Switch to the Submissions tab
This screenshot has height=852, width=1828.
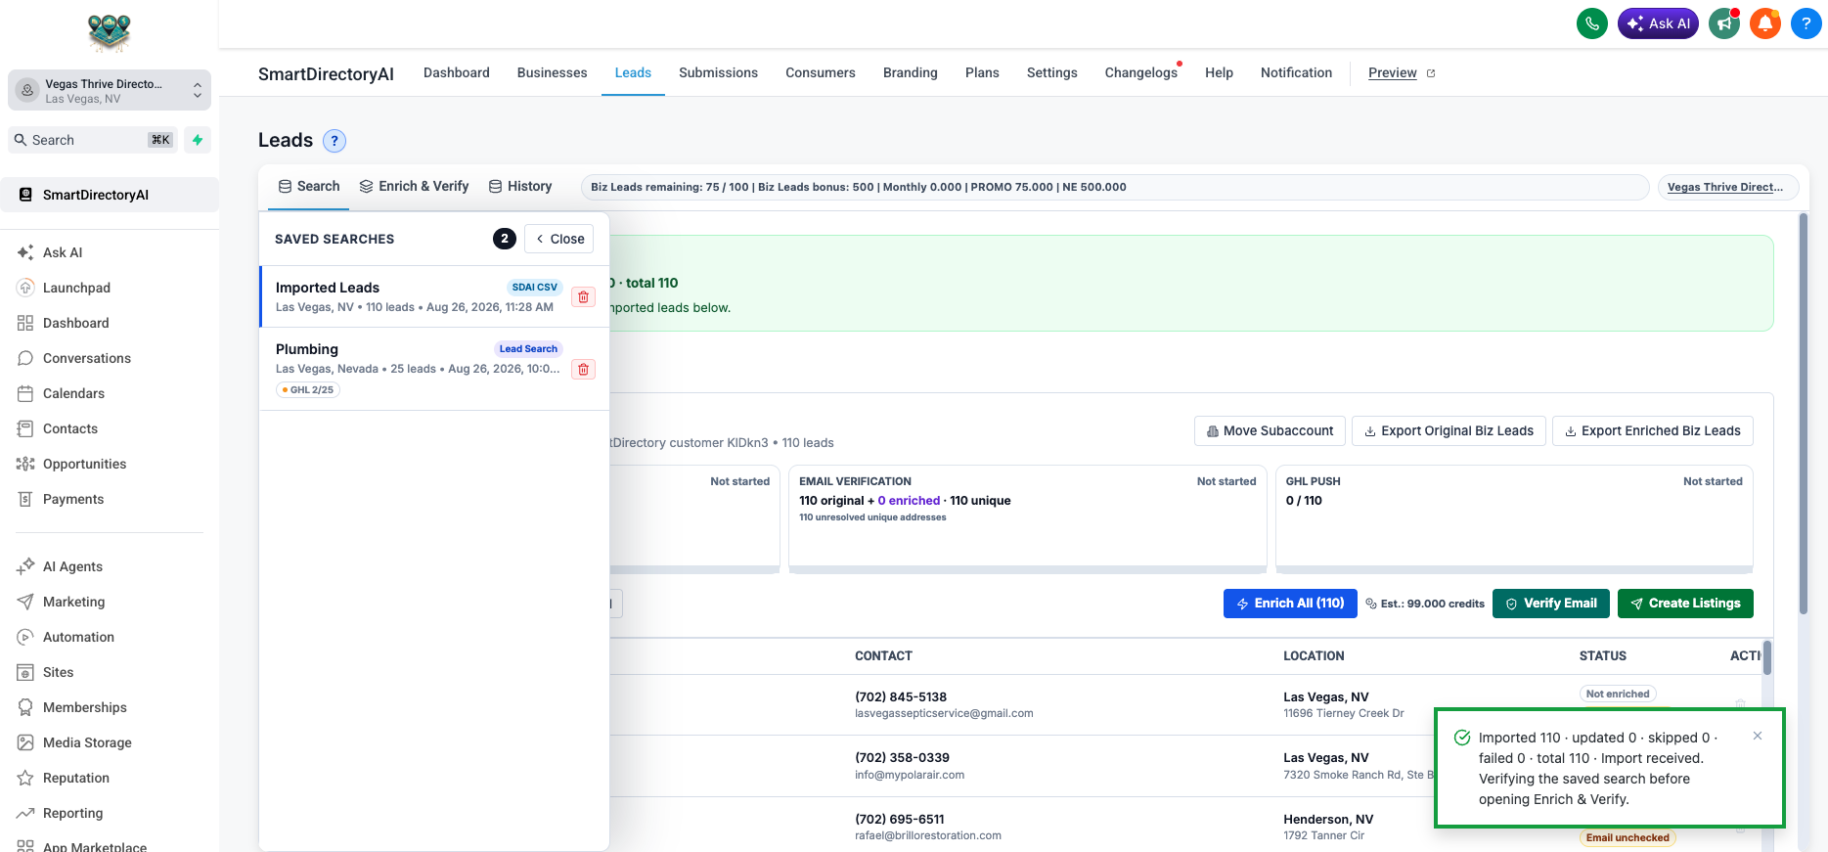(x=718, y=72)
